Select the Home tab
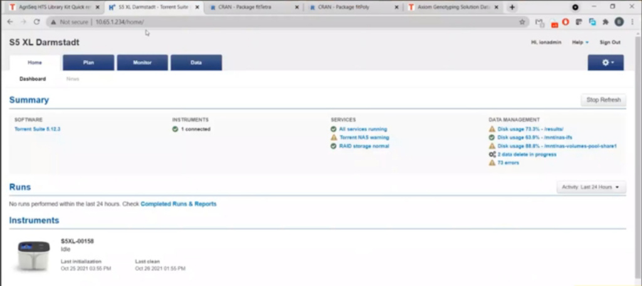 [35, 63]
